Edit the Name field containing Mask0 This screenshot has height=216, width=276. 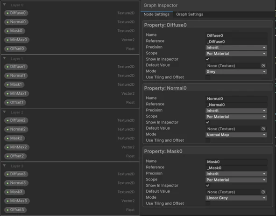(236, 162)
